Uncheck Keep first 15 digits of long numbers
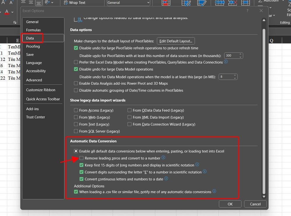This screenshot has height=216, width=291. (82, 165)
